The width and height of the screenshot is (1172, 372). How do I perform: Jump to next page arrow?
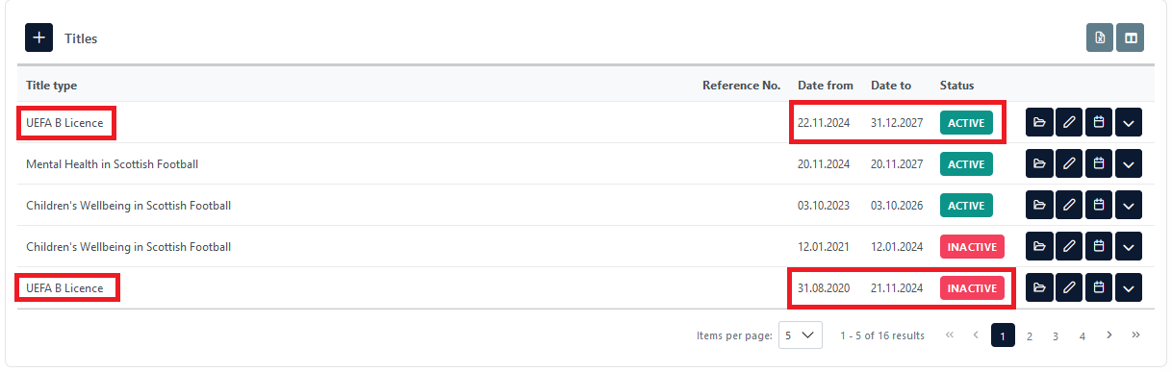pyautogui.click(x=1108, y=335)
